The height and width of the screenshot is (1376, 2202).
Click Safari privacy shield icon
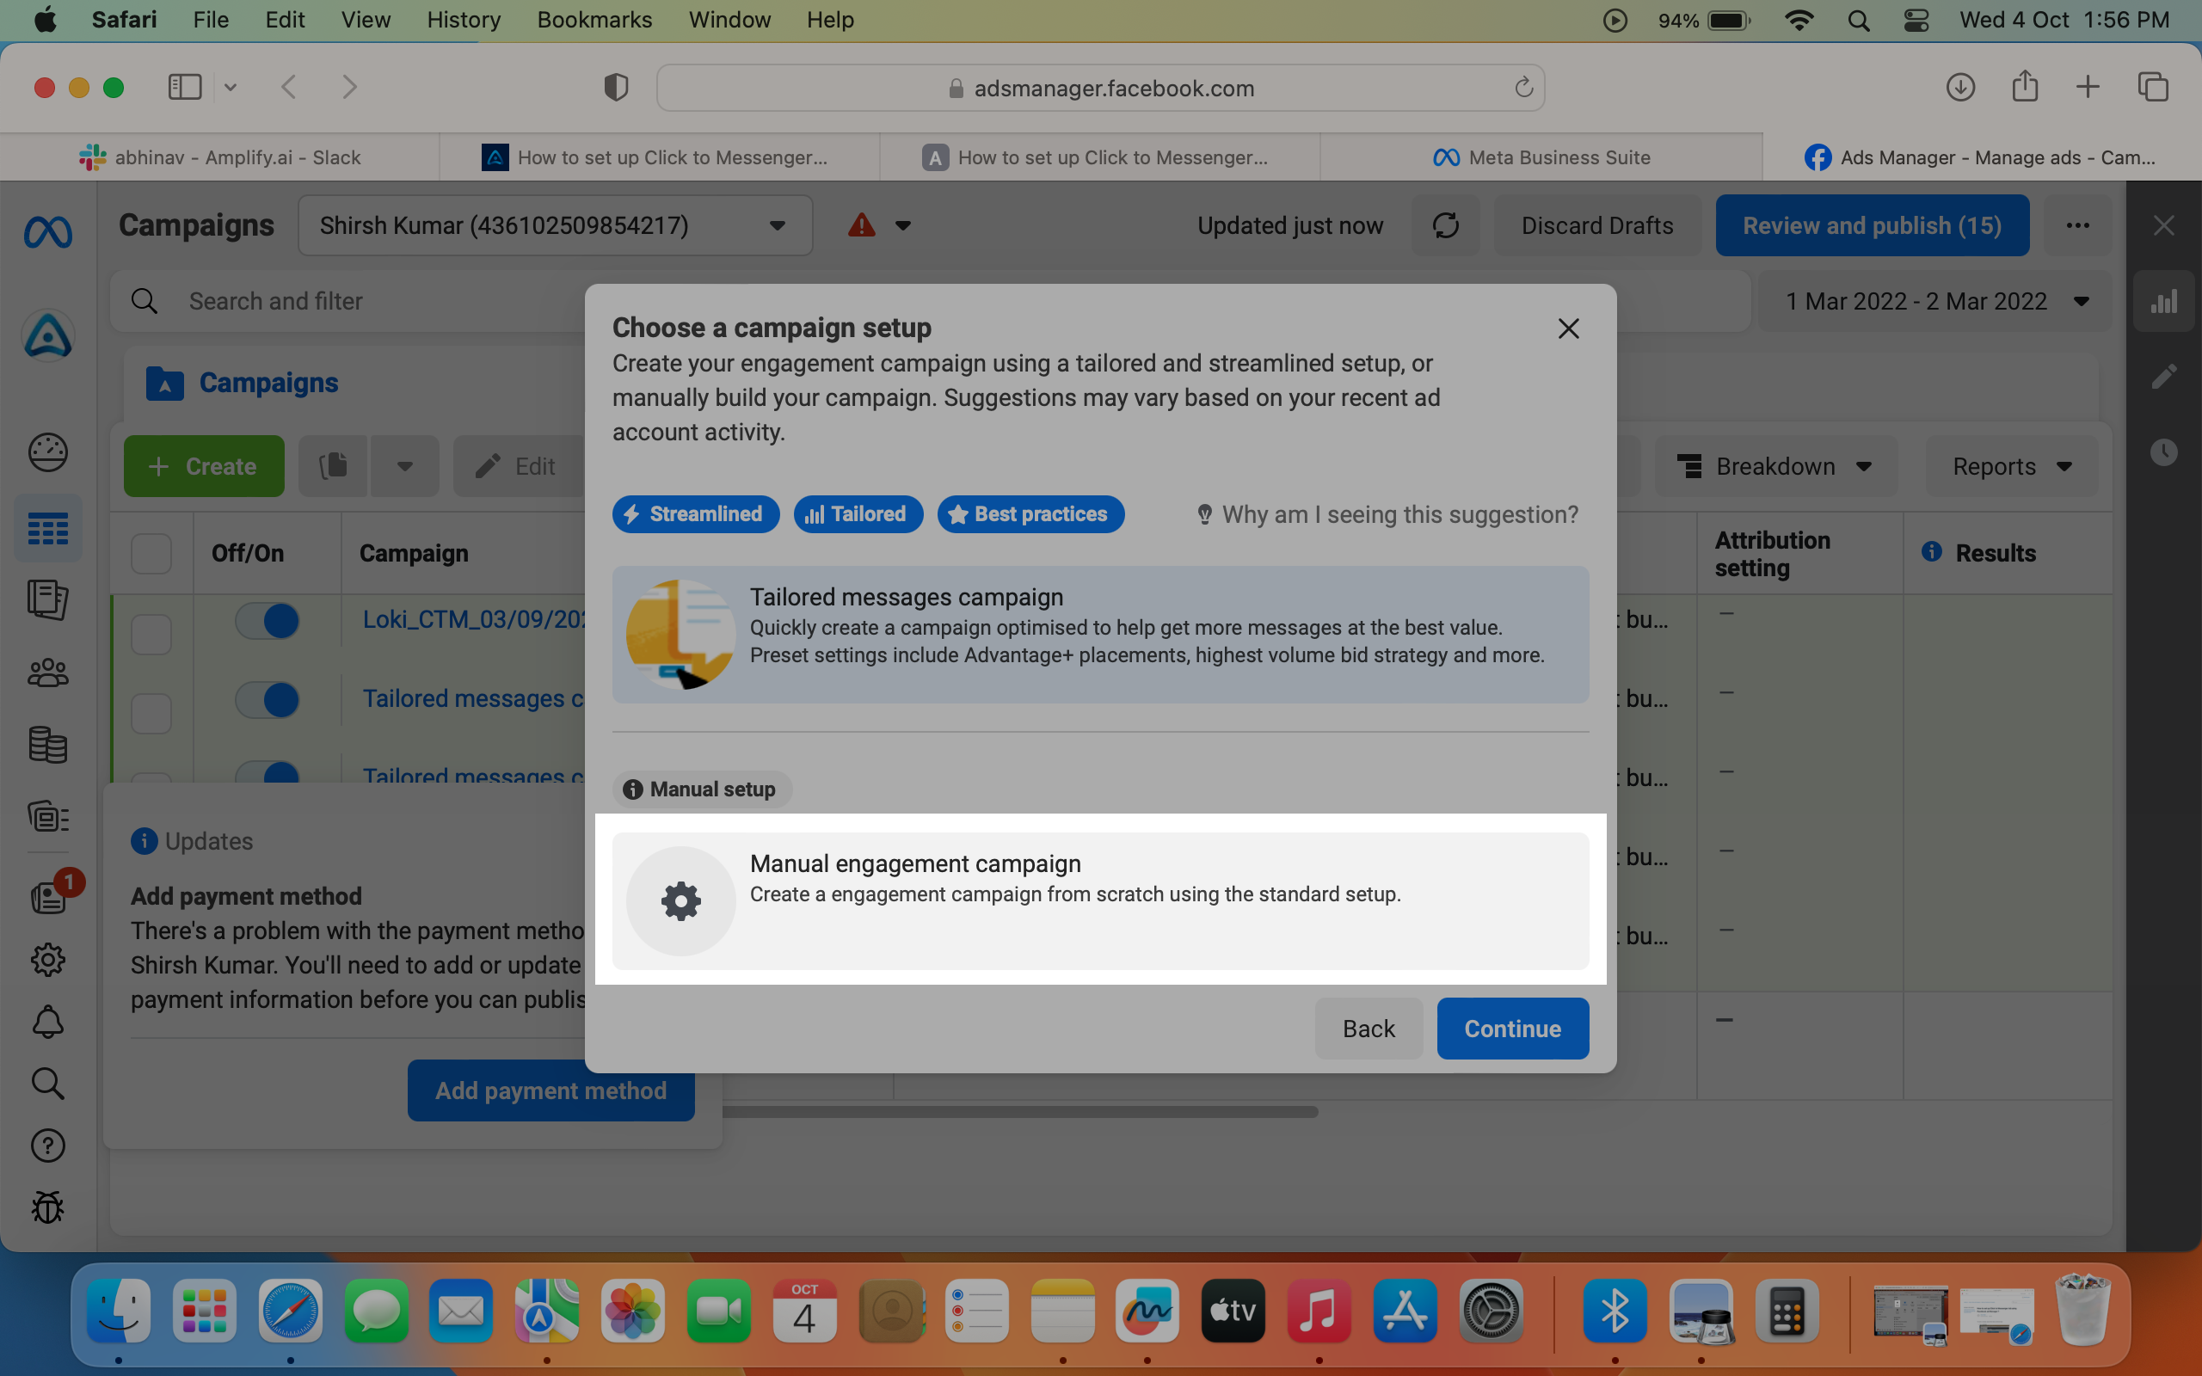tap(616, 88)
